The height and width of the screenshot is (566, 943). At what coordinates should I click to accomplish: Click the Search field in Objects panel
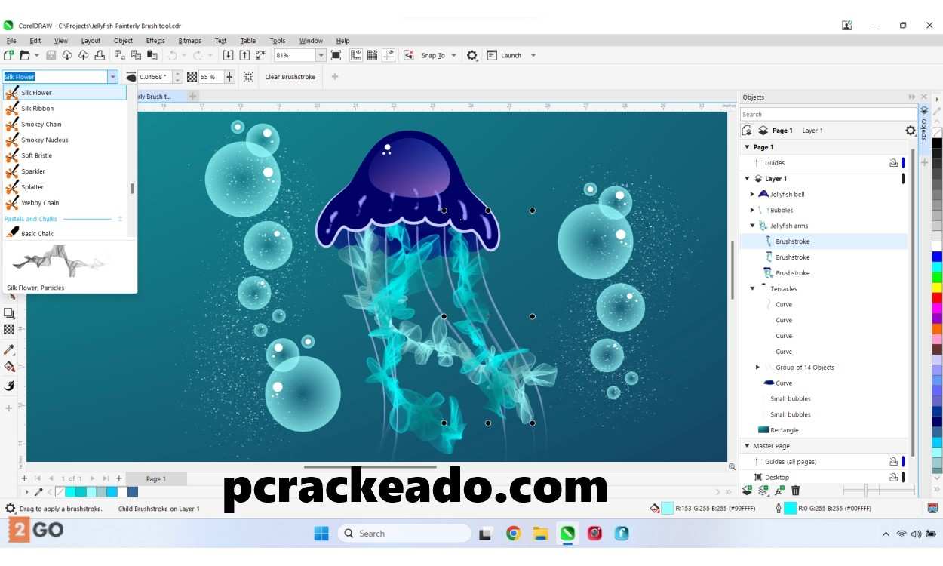(x=826, y=115)
